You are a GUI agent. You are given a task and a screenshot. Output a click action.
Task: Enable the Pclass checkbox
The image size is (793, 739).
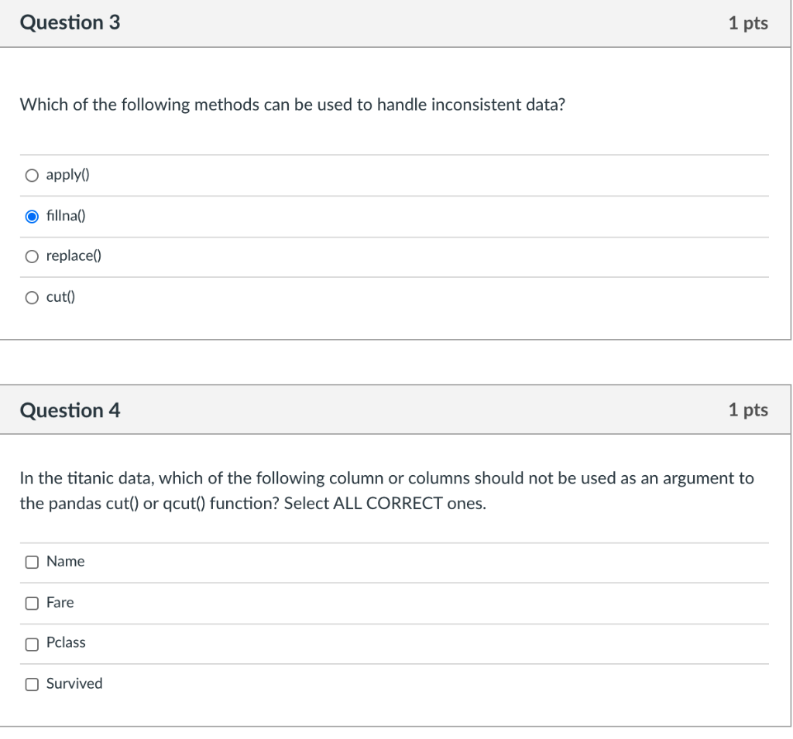pos(32,643)
